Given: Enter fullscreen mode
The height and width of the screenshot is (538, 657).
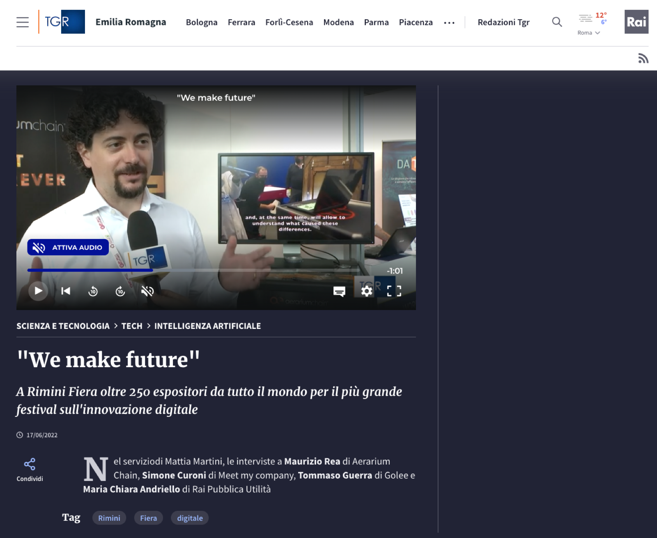Looking at the screenshot, I should tap(394, 291).
